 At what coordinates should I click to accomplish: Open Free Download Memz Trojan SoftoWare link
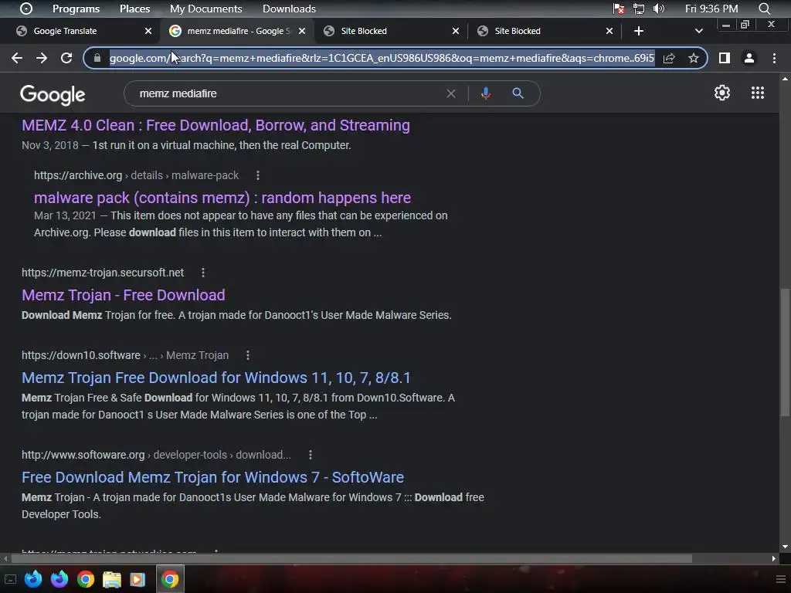click(212, 477)
